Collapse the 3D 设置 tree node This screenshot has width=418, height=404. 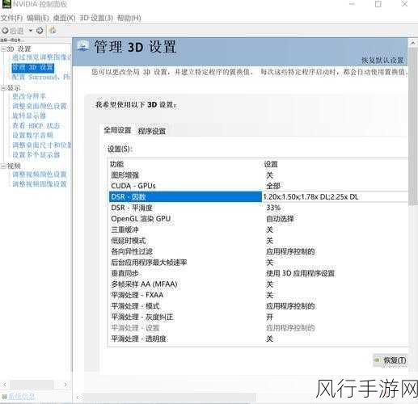(x=3, y=49)
